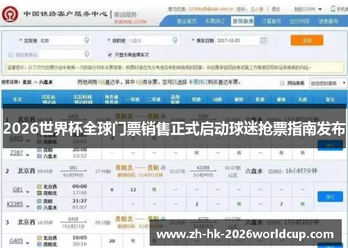Click G405 business seat count 20
The width and height of the screenshot is (348, 252).
pos(112,241)
